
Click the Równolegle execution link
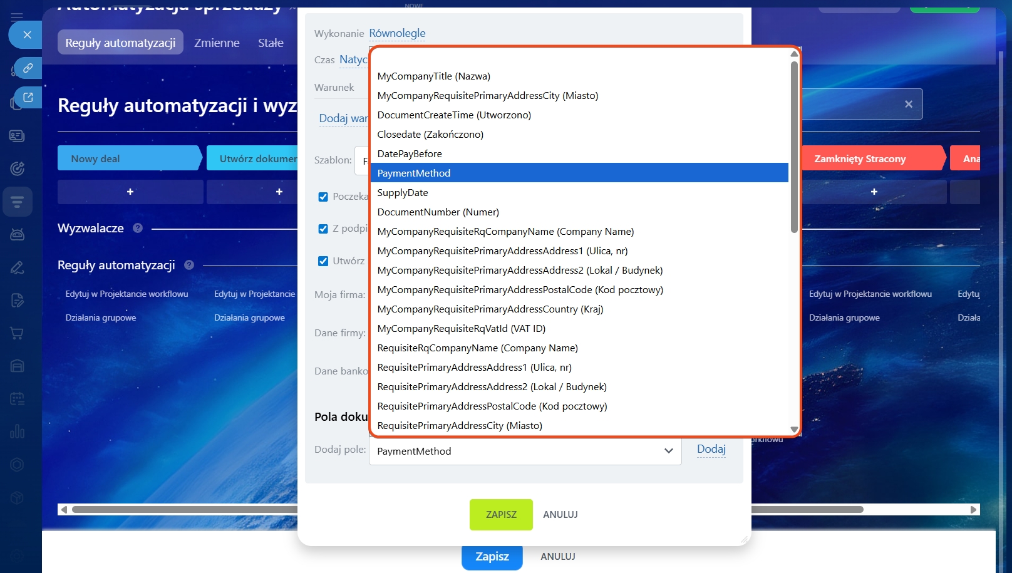[397, 33]
